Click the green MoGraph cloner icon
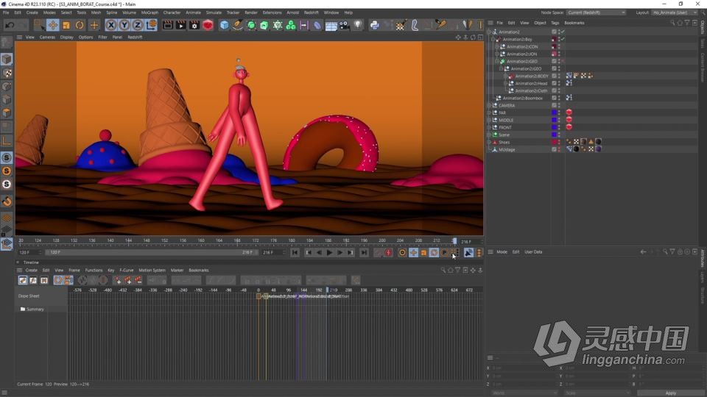Image resolution: width=707 pixels, height=397 pixels. 291,25
